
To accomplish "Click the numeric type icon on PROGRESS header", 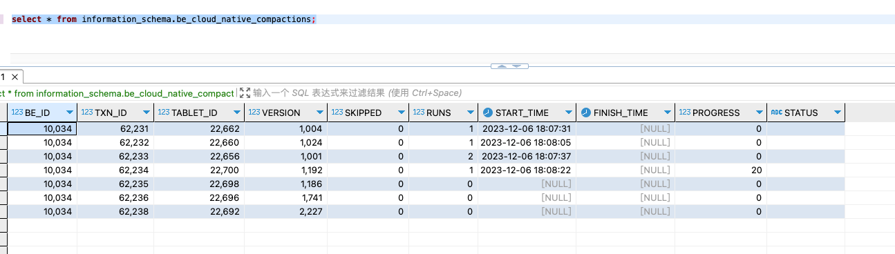I will point(685,113).
